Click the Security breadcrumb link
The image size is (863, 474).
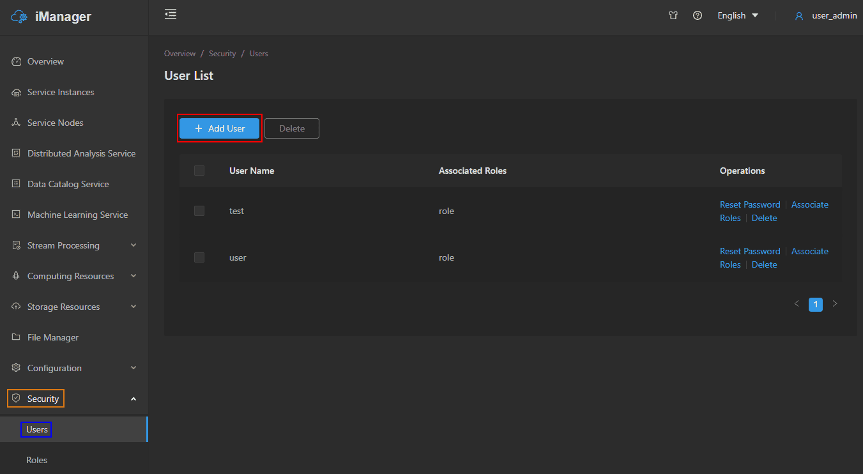pos(222,54)
